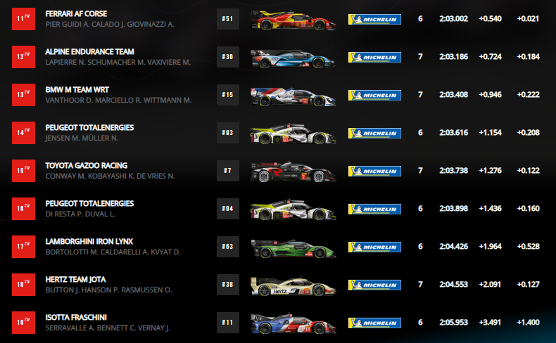Click the red 11th position badge

23,19
